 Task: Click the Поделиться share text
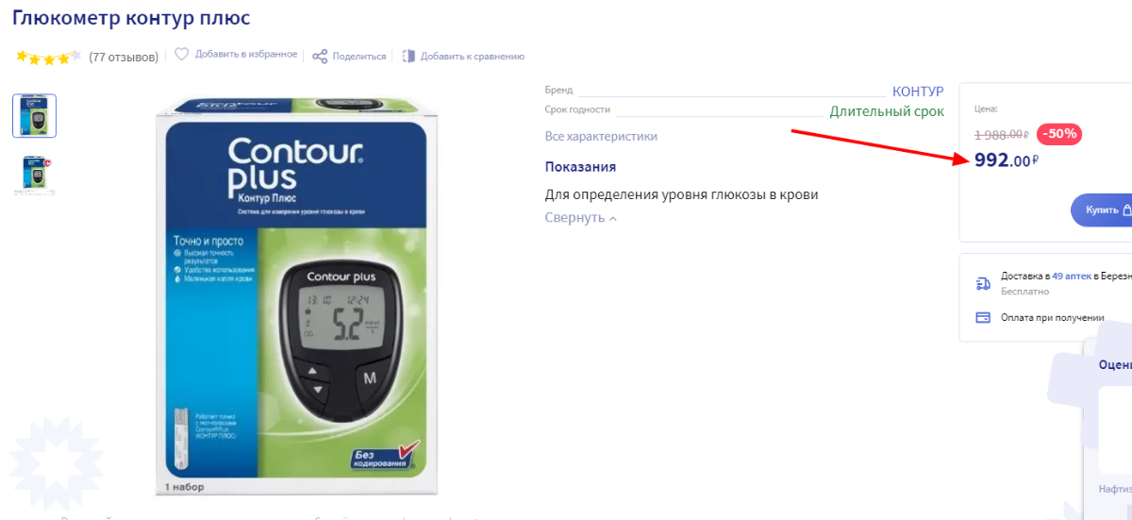click(x=359, y=57)
